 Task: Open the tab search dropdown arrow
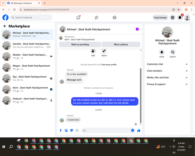coord(3,3)
